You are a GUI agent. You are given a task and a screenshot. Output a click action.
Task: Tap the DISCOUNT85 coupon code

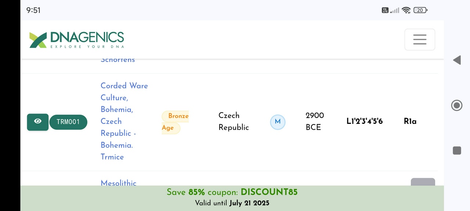[269, 192]
